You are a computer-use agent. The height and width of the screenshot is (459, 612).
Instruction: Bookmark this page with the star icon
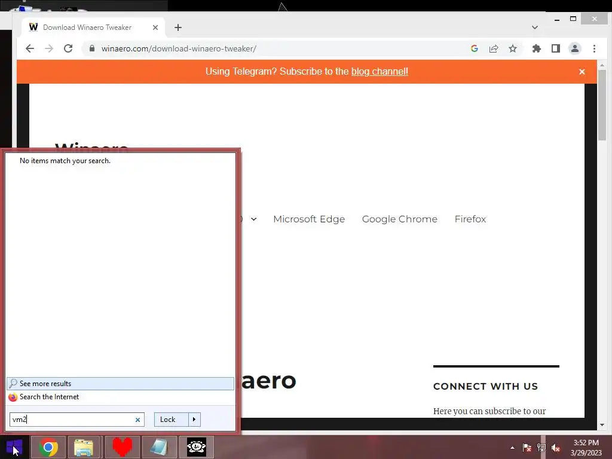[512, 48]
